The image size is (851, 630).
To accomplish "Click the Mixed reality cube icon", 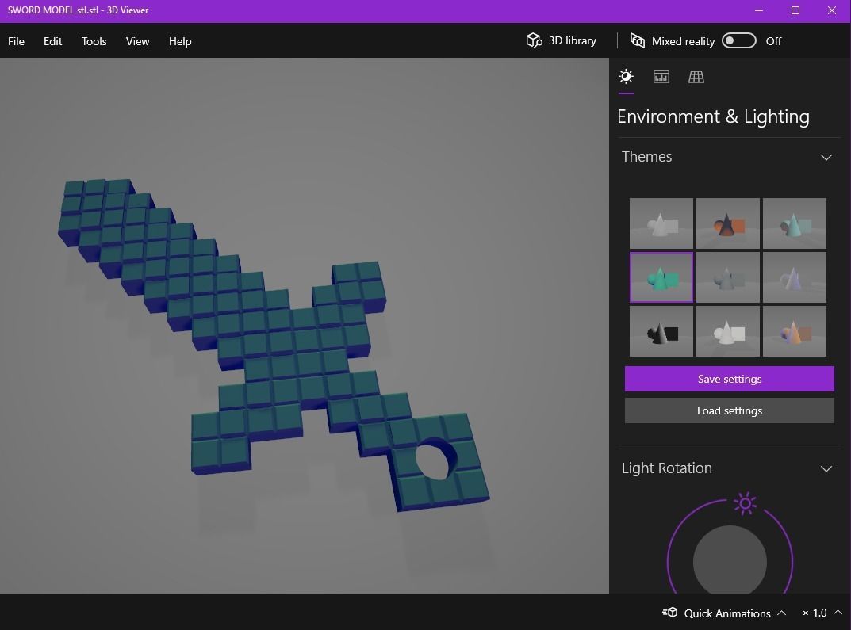I will click(x=637, y=40).
